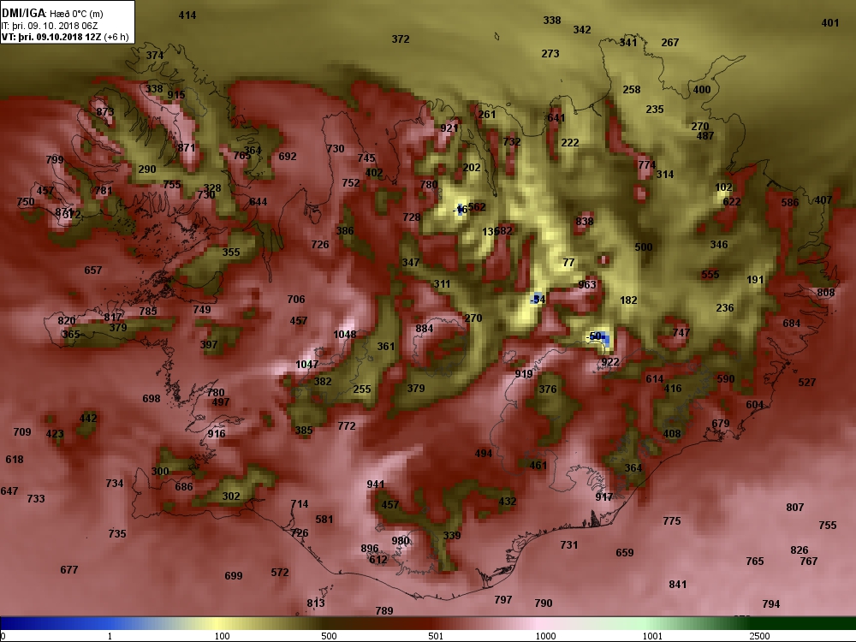Viewport: 856px width, 642px height.
Task: Click the legend label '100'
Action: (223, 636)
